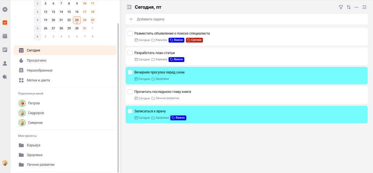Toggle the right details panel icon
This screenshot has width=373, height=173.
(x=364, y=7)
